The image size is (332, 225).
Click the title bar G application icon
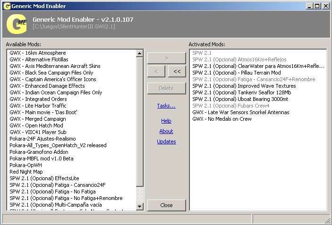(x=7, y=6)
